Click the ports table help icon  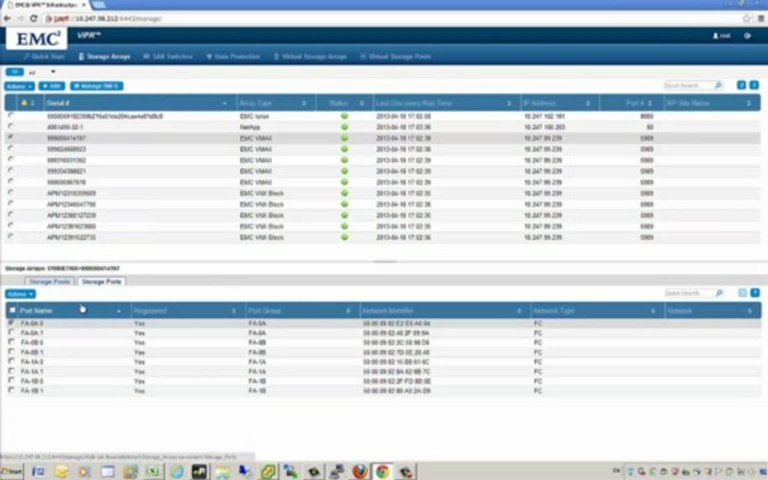click(755, 293)
